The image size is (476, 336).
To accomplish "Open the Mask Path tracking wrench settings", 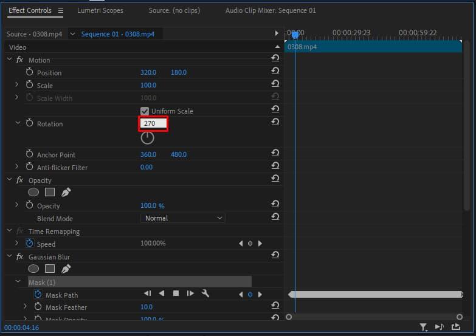I will tap(205, 293).
